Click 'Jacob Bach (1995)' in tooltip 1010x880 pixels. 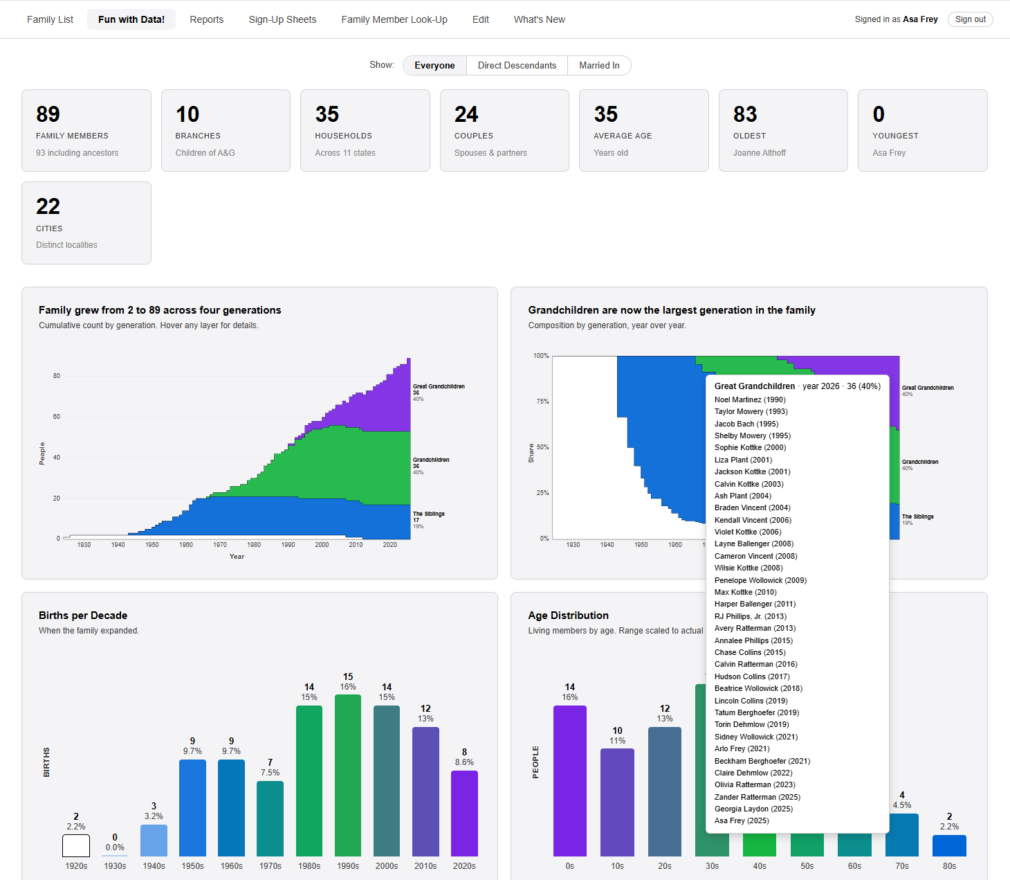[746, 424]
